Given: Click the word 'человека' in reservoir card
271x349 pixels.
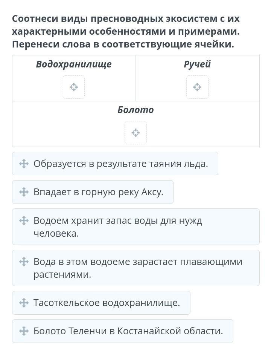Looking at the screenshot, I should point(56,233).
